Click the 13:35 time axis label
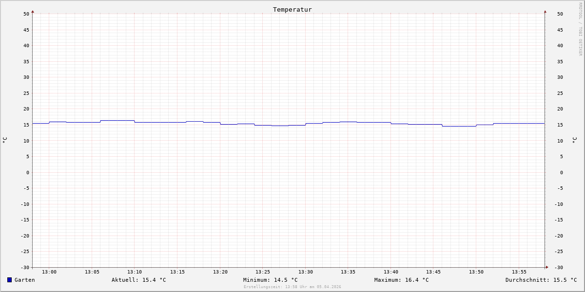This screenshot has width=585, height=292. (348, 272)
